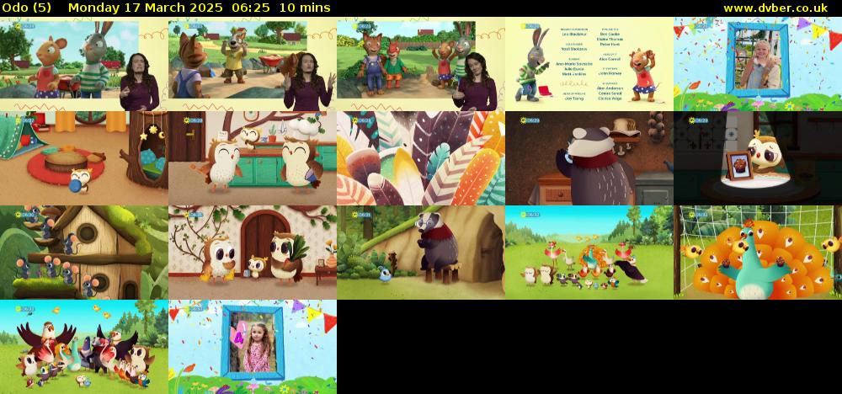Open thumbnail of badger sitting on stool outside
This screenshot has height=394, width=842.
click(421, 253)
